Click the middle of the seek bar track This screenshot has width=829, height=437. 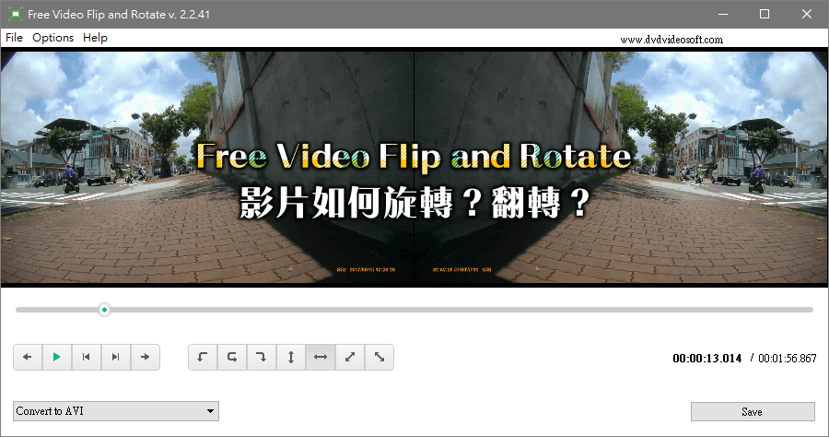point(414,310)
